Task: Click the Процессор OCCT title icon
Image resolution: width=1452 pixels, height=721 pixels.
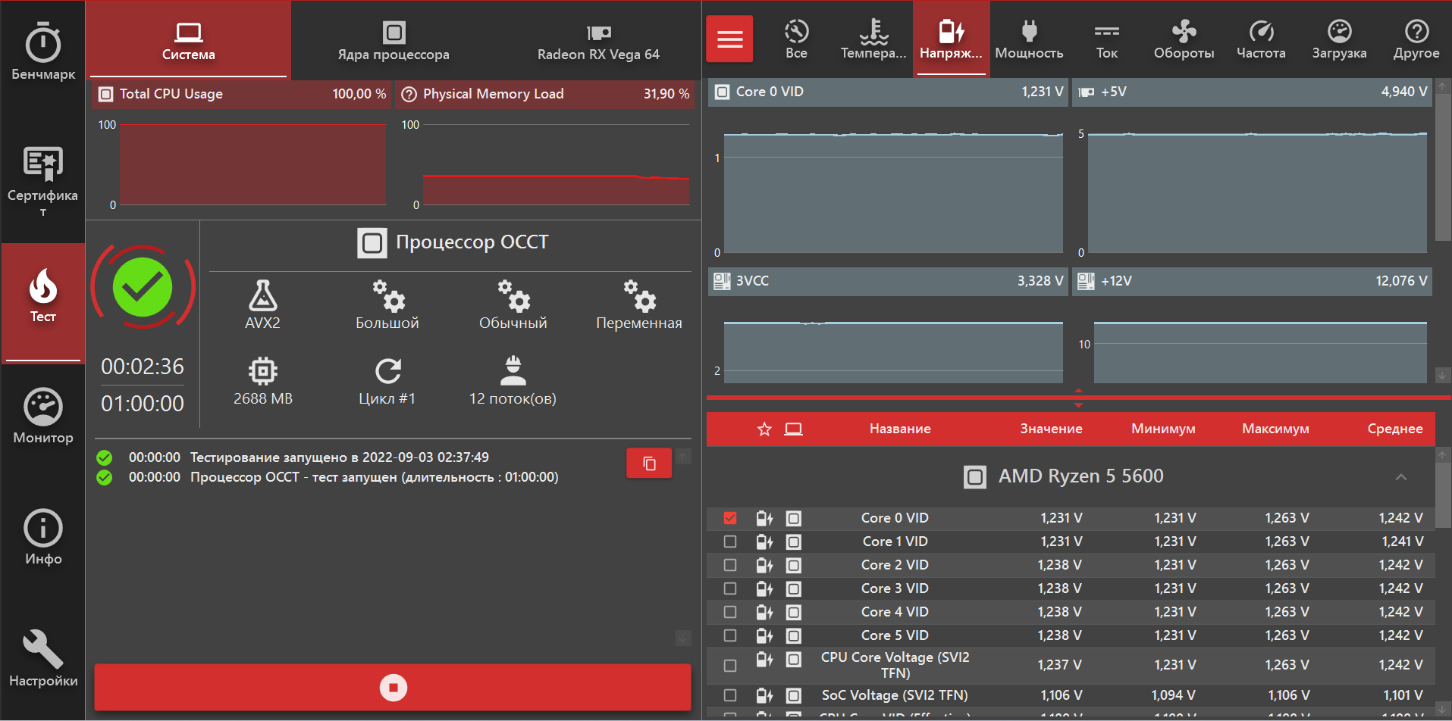Action: click(372, 243)
